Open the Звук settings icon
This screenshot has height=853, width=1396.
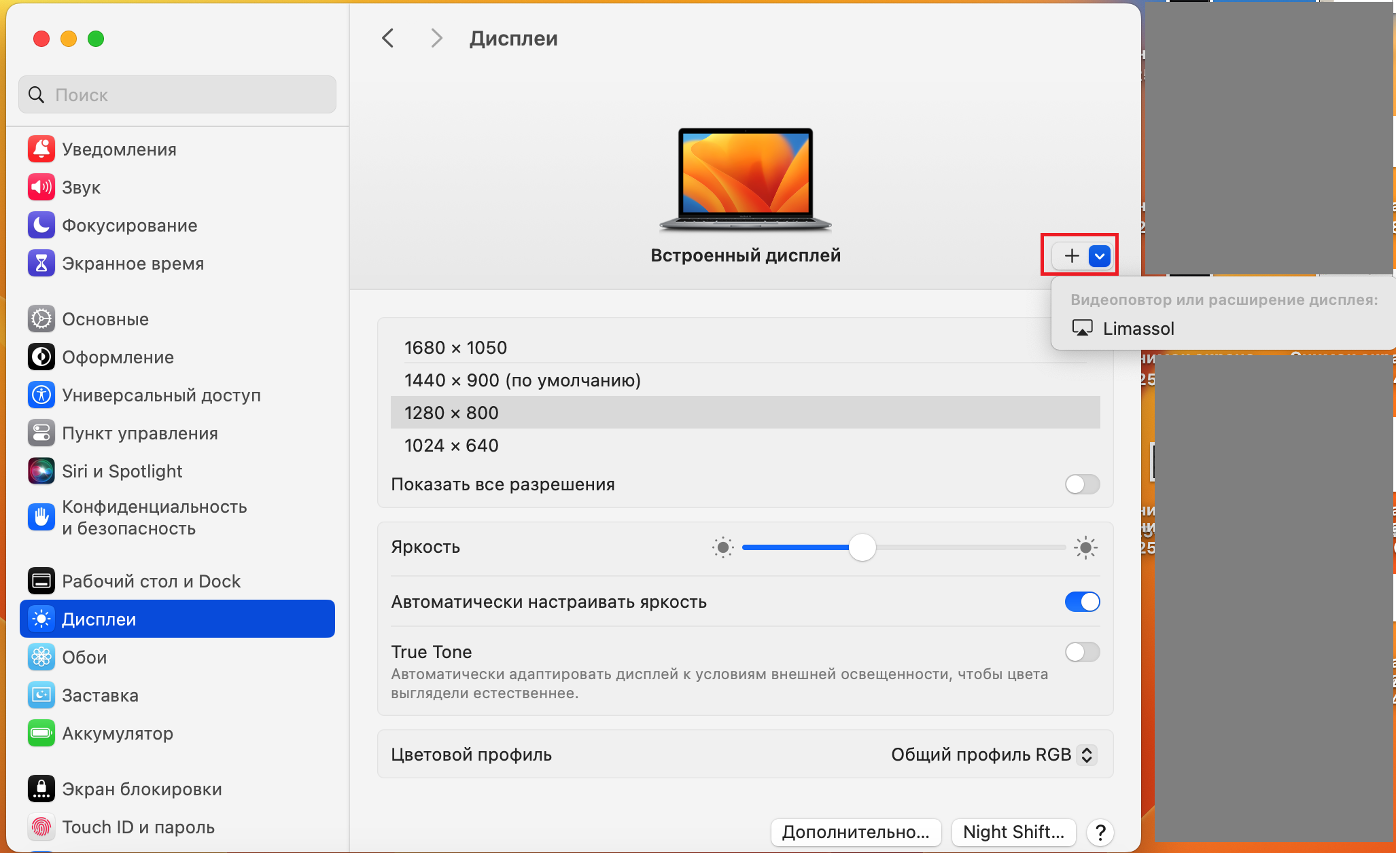41,187
